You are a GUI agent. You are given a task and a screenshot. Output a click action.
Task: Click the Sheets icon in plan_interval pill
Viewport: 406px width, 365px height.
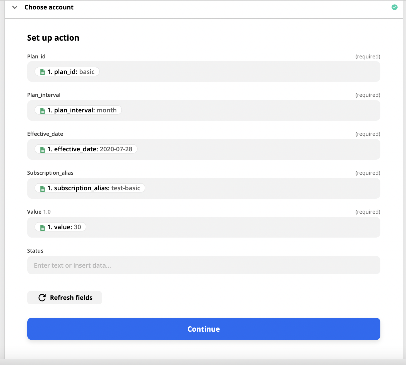tap(43, 110)
